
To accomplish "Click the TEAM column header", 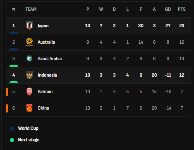I will [x=31, y=9].
